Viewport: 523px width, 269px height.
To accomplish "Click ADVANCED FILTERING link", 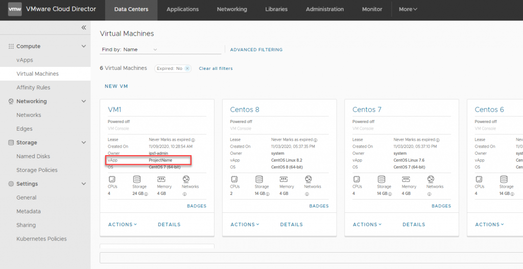I will (x=256, y=50).
